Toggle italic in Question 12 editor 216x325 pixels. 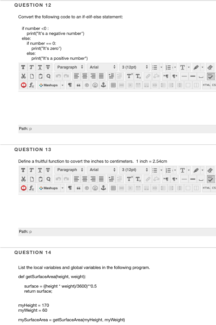pyautogui.click(x=31, y=67)
